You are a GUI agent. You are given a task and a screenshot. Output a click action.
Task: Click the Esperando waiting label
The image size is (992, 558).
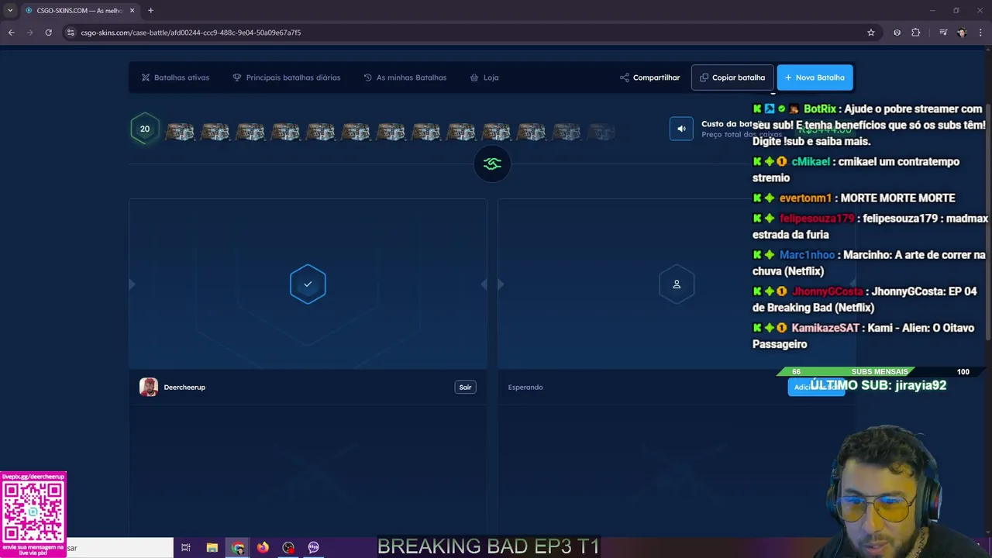click(x=525, y=387)
